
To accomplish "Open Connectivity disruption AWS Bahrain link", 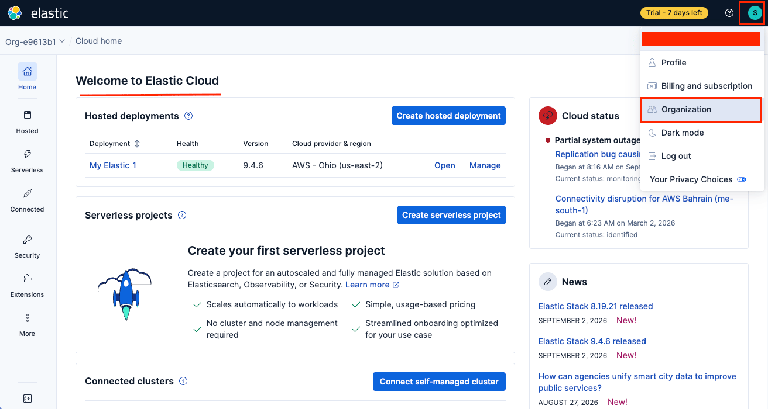I will point(644,204).
